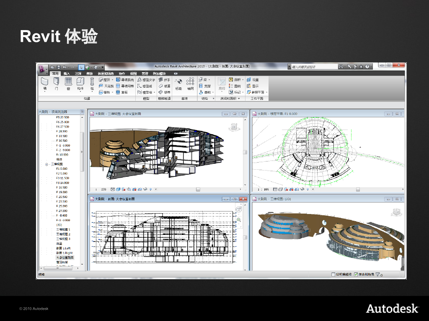The height and width of the screenshot is (321, 429).
Task: Select the 窗 (Window) tool
Action: [x=68, y=83]
